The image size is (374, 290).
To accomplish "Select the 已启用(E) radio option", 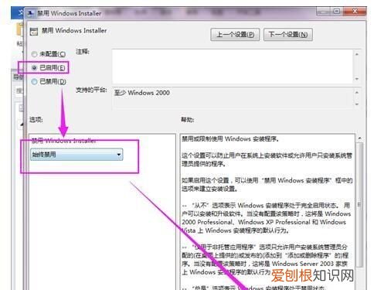I will click(x=48, y=68).
